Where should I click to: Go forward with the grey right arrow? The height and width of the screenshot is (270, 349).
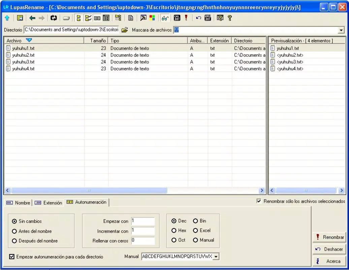[42, 18]
